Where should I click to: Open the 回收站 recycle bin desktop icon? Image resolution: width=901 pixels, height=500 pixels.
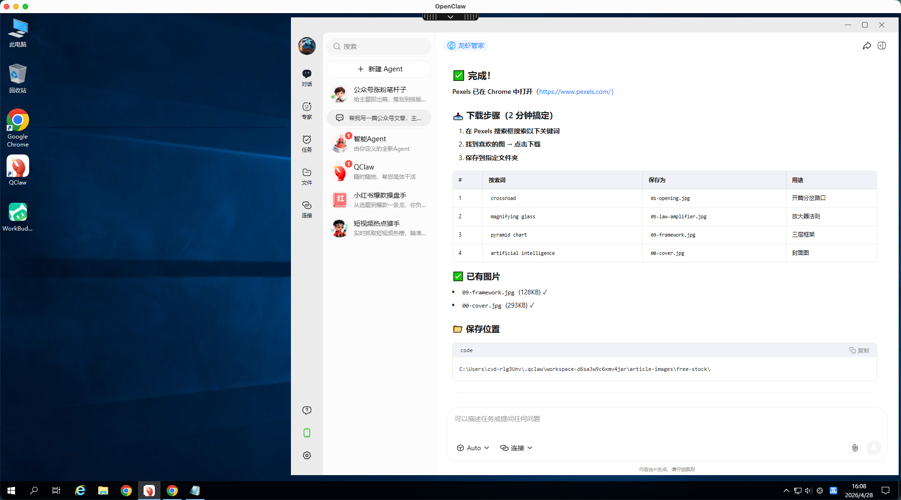tap(18, 78)
